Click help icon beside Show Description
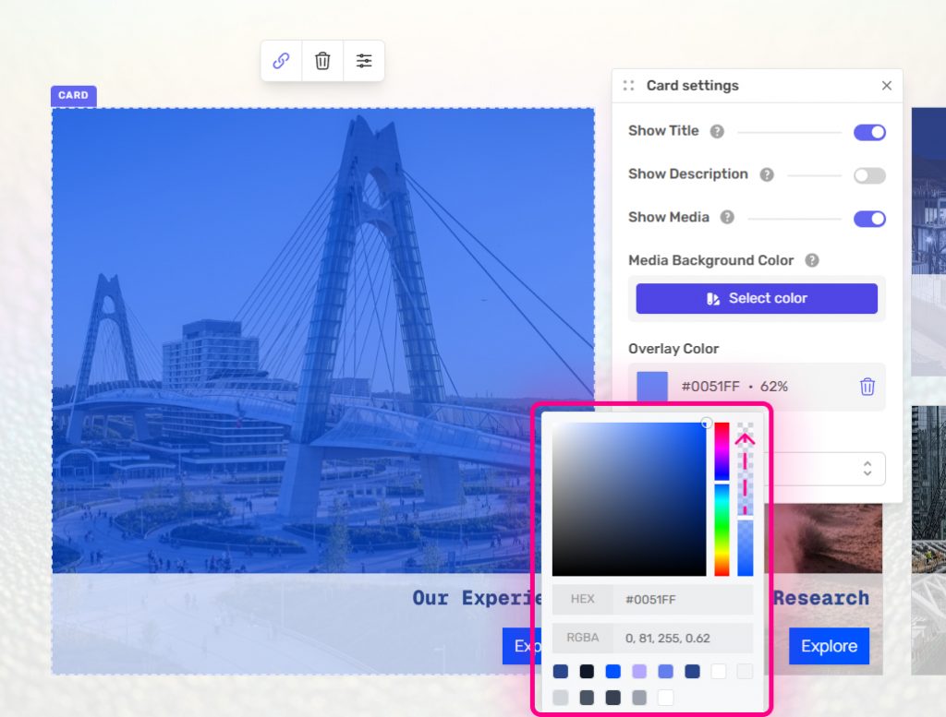 click(x=766, y=174)
